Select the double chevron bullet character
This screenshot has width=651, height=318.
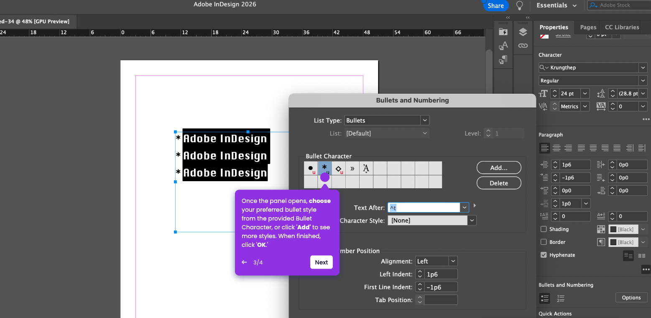tap(352, 168)
